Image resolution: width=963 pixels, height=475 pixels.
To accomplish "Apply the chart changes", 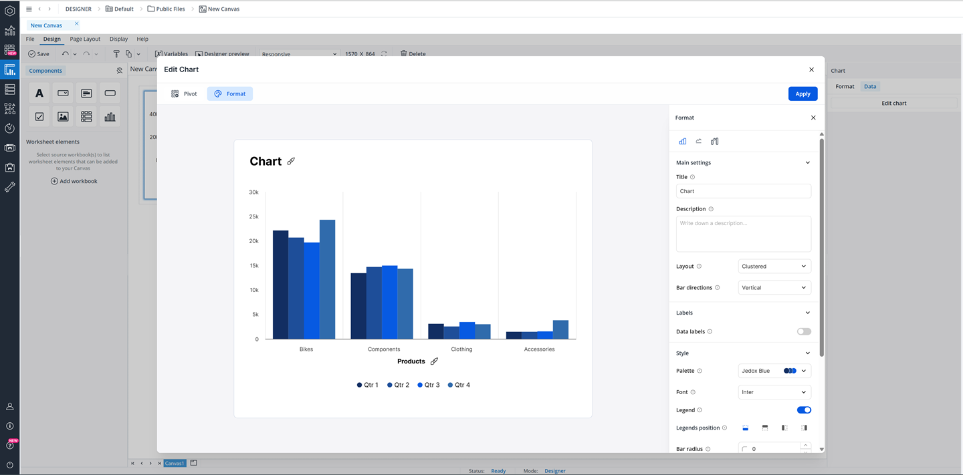I will (802, 94).
